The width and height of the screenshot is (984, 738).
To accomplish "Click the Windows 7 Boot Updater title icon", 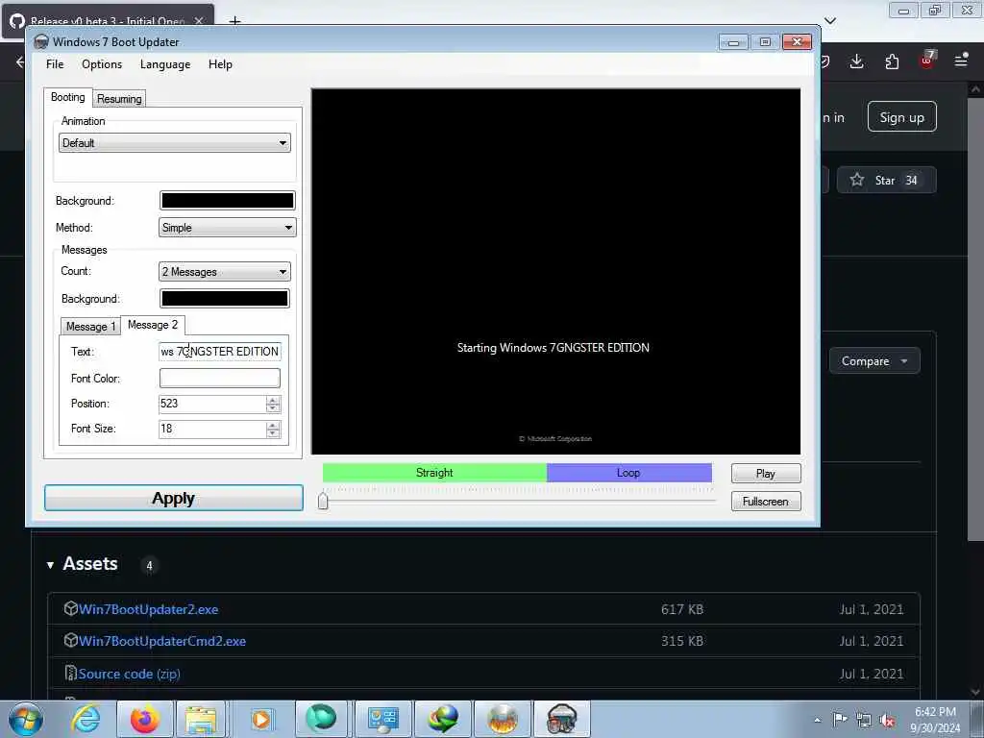I will click(41, 42).
